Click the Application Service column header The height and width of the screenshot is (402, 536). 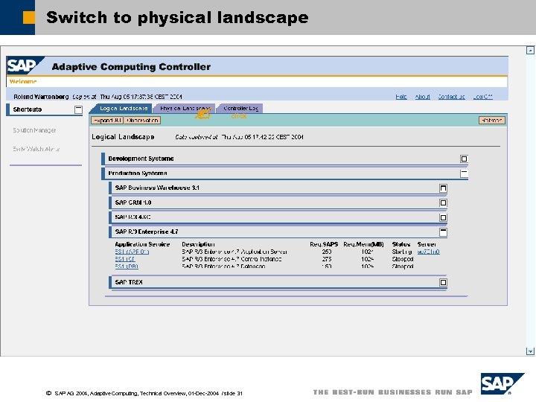tap(142, 244)
